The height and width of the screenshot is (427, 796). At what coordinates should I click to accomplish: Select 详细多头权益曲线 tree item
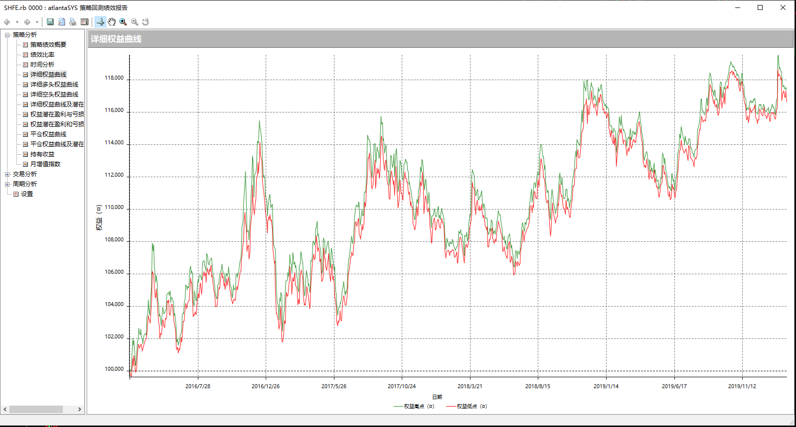point(54,85)
